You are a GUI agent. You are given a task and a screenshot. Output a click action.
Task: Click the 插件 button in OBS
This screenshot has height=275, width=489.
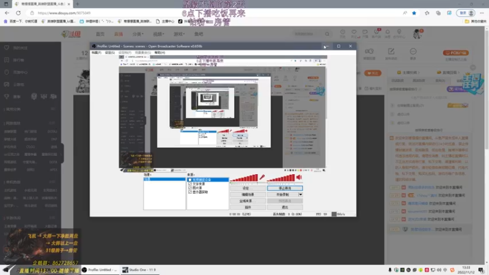pyautogui.click(x=248, y=207)
